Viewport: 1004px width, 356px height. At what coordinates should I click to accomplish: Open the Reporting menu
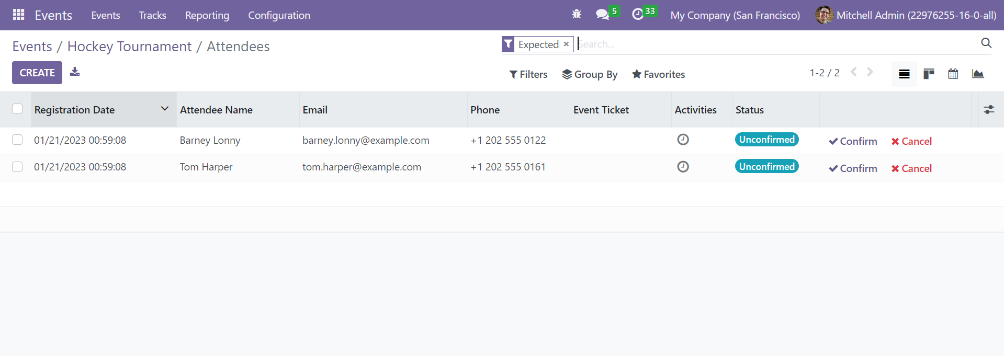click(207, 15)
